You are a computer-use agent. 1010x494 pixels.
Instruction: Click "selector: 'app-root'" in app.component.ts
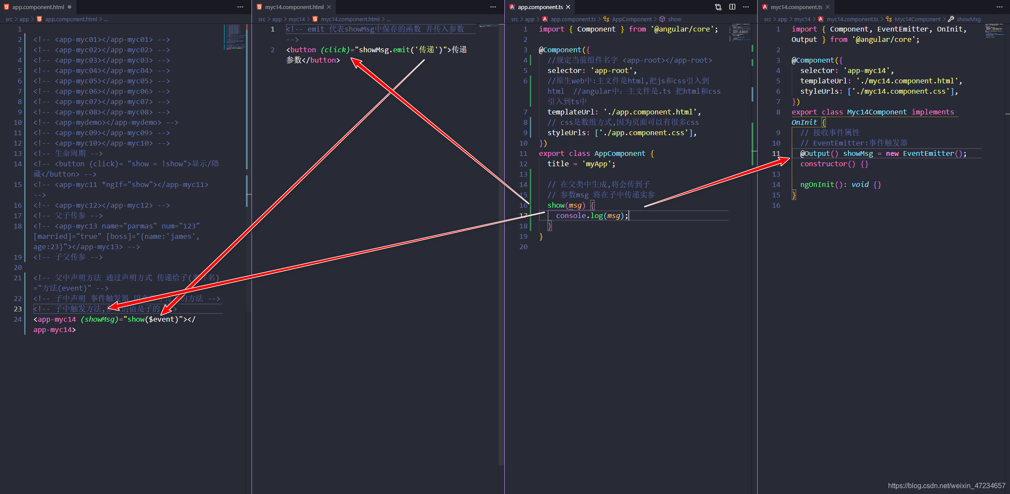tap(592, 70)
